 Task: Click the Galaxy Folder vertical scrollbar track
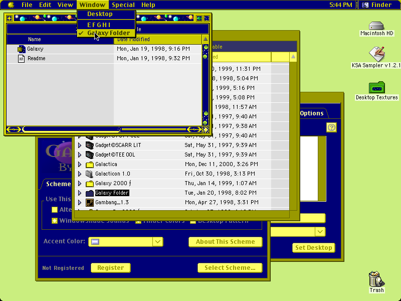206,84
